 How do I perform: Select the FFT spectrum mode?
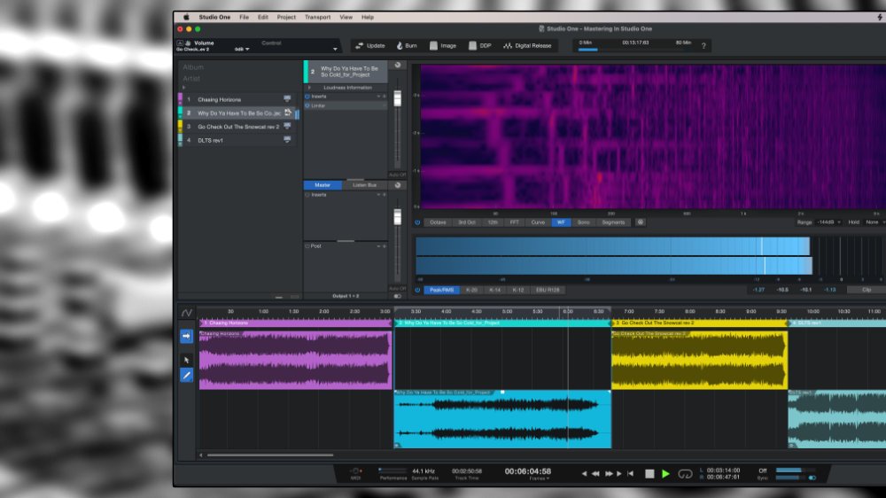point(514,222)
